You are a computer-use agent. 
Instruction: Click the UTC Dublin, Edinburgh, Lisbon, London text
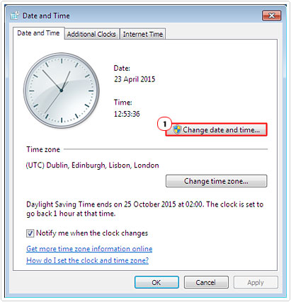coord(92,165)
